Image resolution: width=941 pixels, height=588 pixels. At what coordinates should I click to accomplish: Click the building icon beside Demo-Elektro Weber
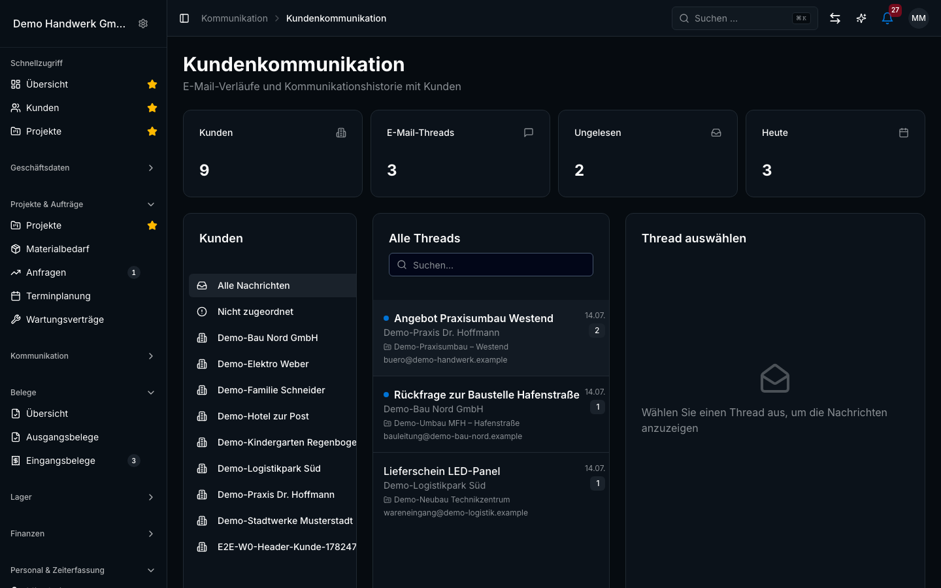point(202,364)
